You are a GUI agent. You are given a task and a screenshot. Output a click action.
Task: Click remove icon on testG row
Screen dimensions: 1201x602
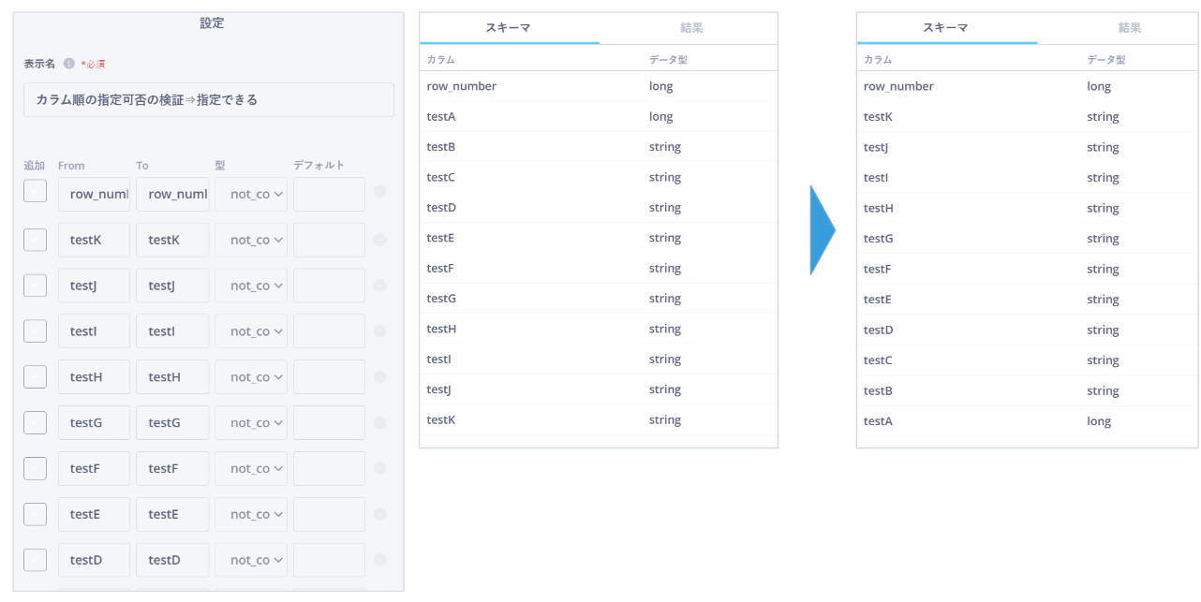[x=380, y=423]
